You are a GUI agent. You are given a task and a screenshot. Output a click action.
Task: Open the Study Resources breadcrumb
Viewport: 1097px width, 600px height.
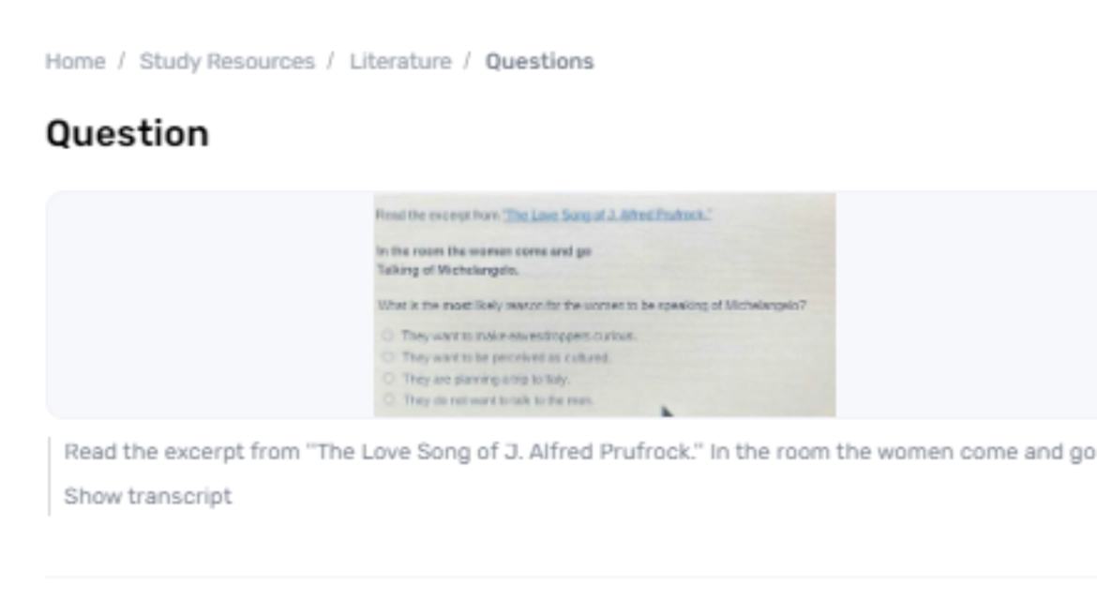(227, 61)
